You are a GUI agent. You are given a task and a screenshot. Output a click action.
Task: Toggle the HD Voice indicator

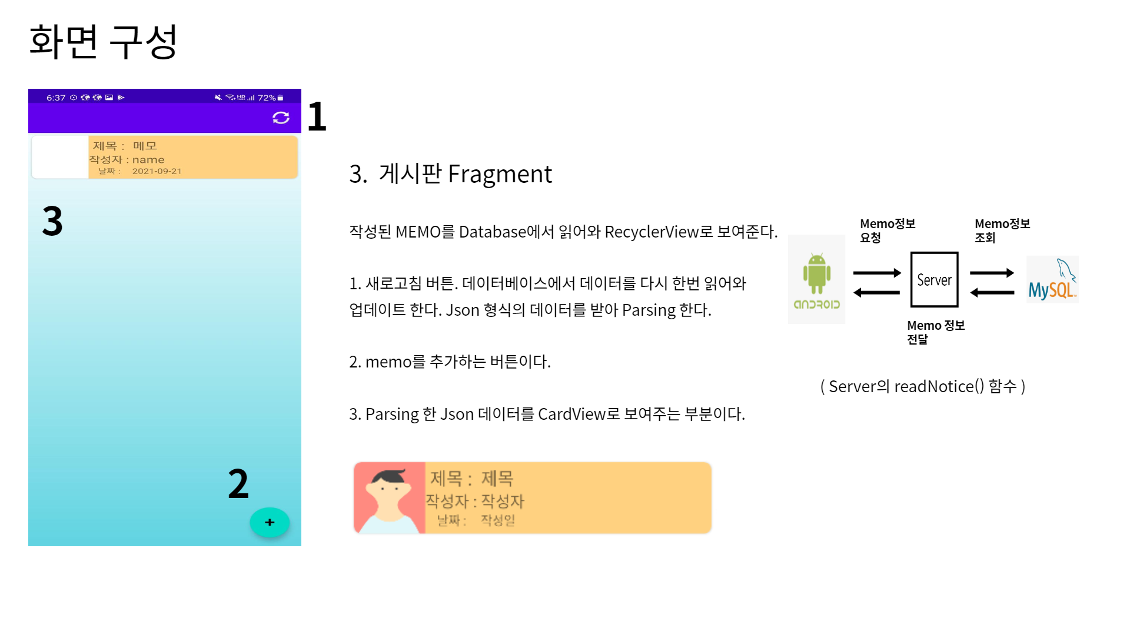pyautogui.click(x=241, y=98)
